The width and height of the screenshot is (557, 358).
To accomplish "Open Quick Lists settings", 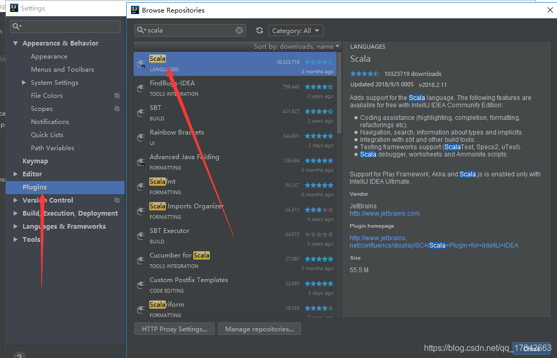I will 47,135.
